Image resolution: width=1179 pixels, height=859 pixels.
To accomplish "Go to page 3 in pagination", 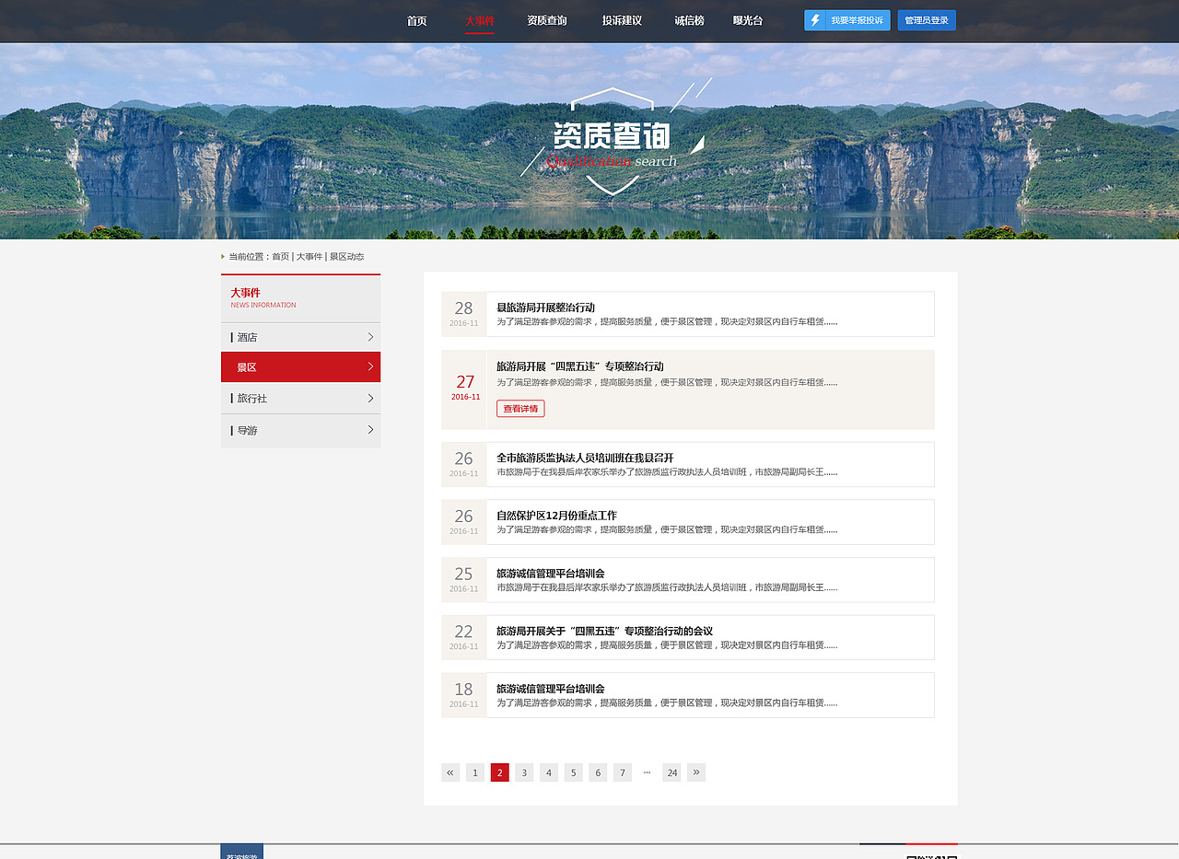I will [524, 772].
